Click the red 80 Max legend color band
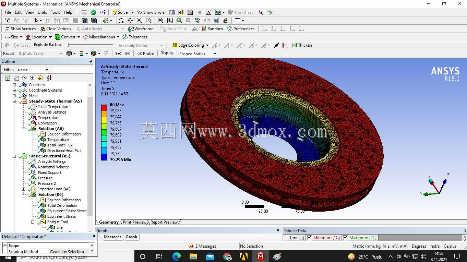Screen dimensions: 467x262 [104, 108]
